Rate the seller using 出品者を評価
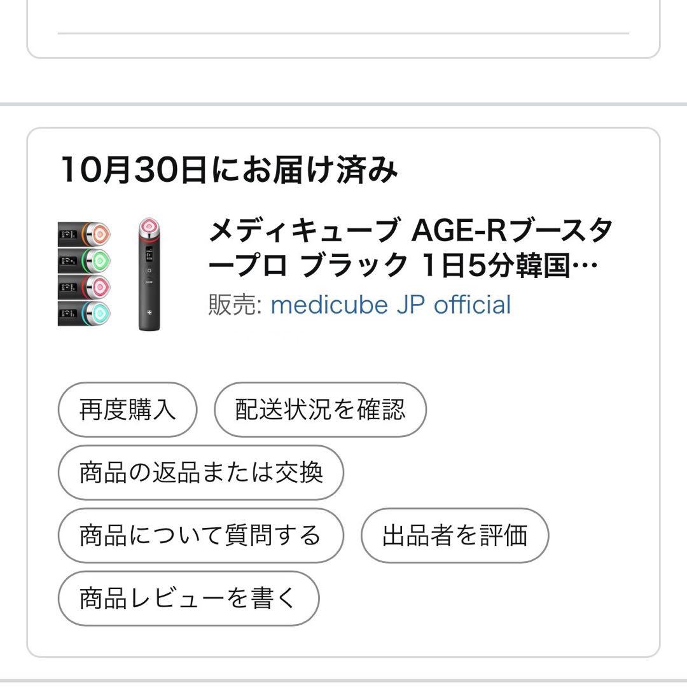 click(455, 535)
